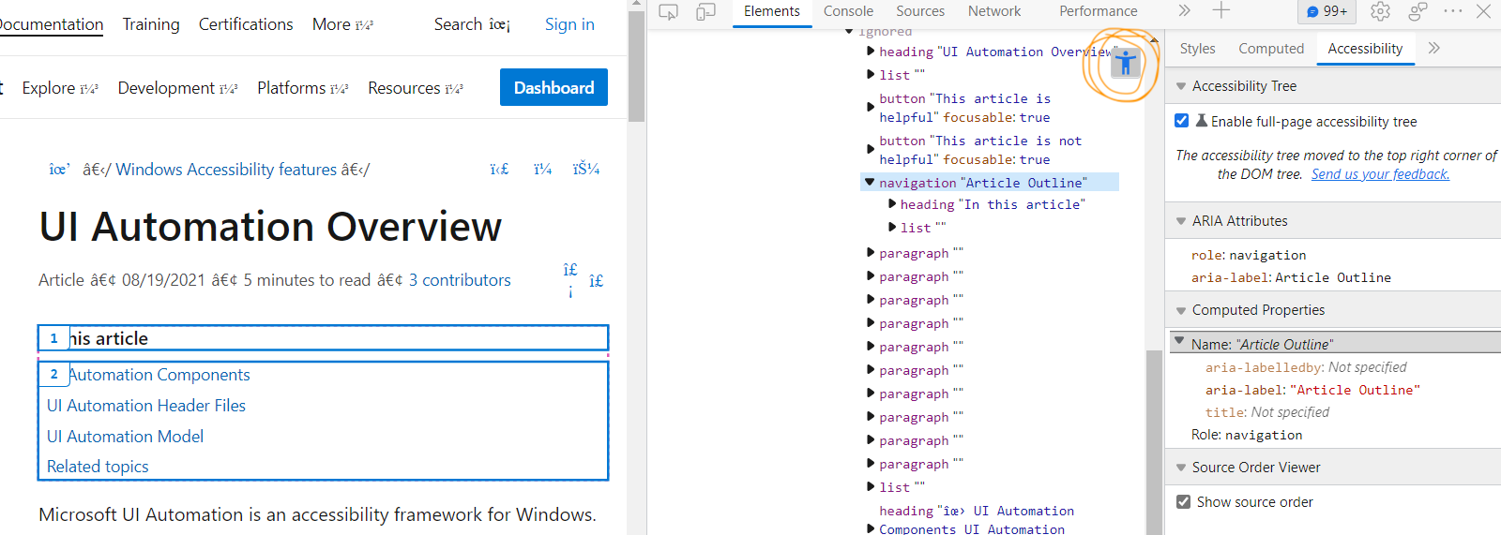
Task: Click the Automation Components outline link
Action: 159,375
